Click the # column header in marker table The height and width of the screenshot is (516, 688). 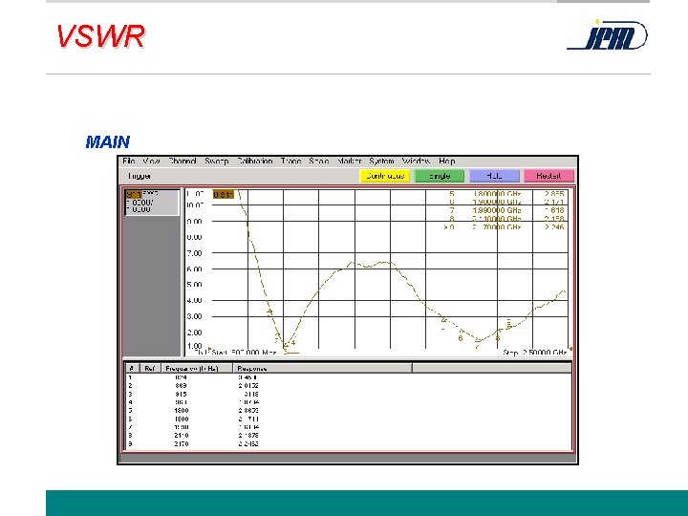pos(132,368)
